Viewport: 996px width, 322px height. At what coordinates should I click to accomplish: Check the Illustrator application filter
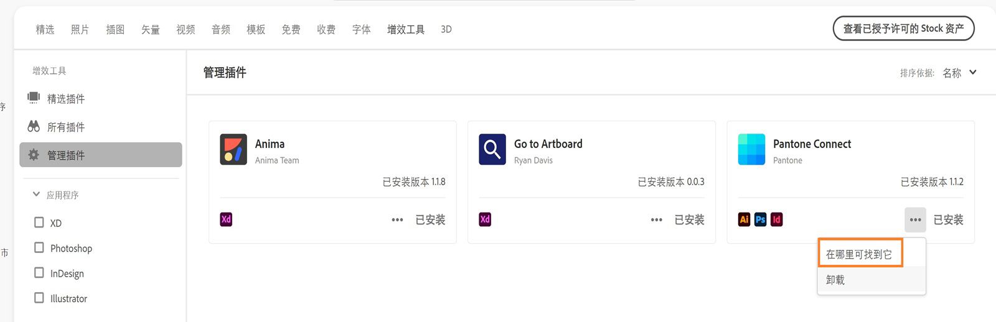pos(39,298)
